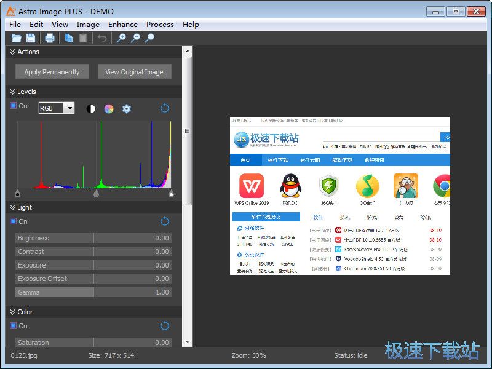Click the print icon in toolbar

click(50, 38)
